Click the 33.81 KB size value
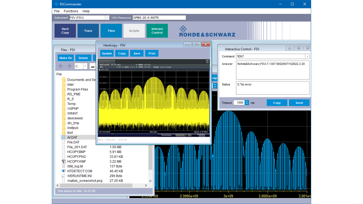Image resolution: width=363 pixels, height=204 pixels. pos(116,157)
